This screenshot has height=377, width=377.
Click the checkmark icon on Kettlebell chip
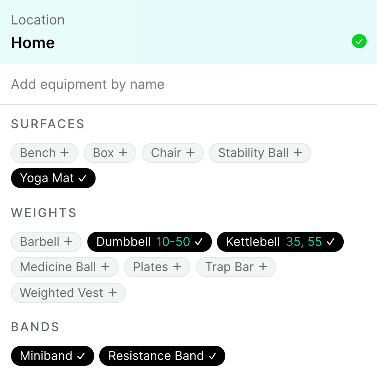tap(331, 242)
